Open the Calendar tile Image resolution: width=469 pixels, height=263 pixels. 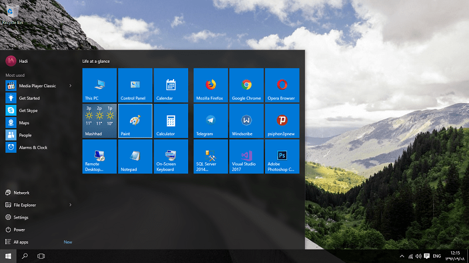[x=171, y=85]
